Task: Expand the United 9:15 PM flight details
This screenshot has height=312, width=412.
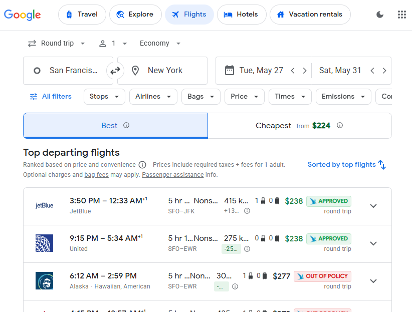Action: [373, 243]
